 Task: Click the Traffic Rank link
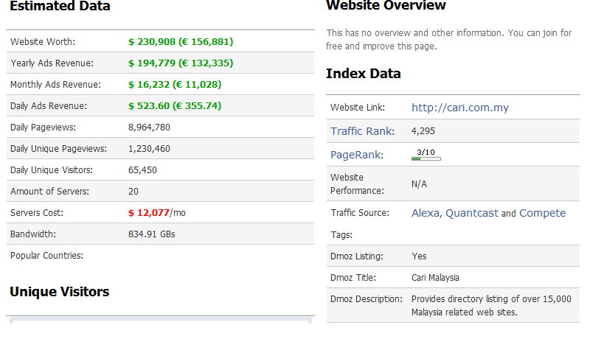tap(361, 131)
